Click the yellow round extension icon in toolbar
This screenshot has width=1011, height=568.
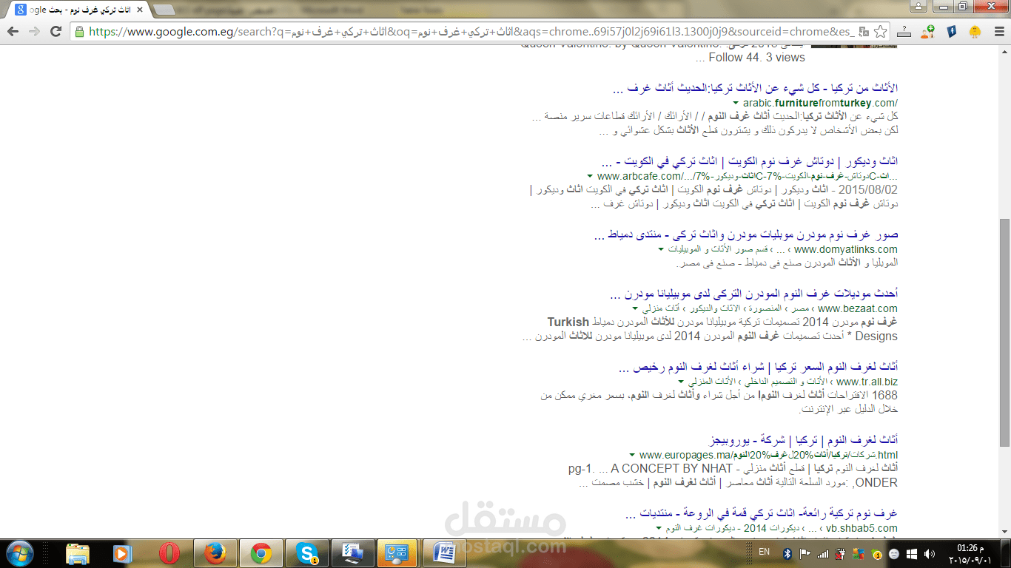975,32
